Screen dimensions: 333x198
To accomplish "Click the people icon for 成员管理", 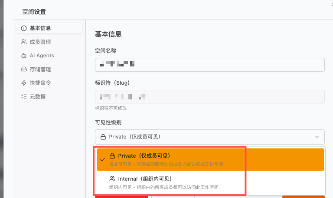I will click(24, 42).
